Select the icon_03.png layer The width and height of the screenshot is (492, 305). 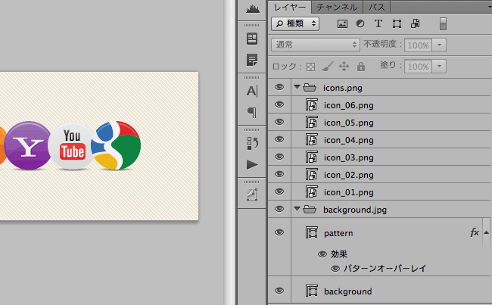click(348, 157)
